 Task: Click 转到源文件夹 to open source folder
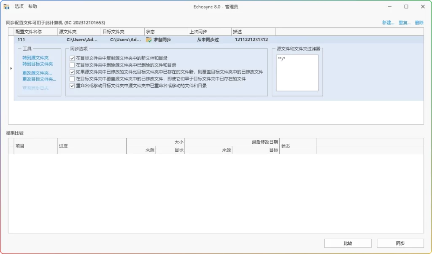click(x=36, y=57)
